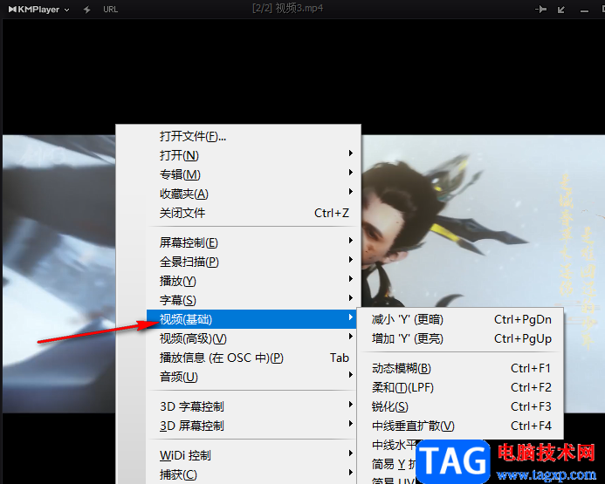Minimize the KMPlayer window
605x484 pixels.
pos(585,11)
